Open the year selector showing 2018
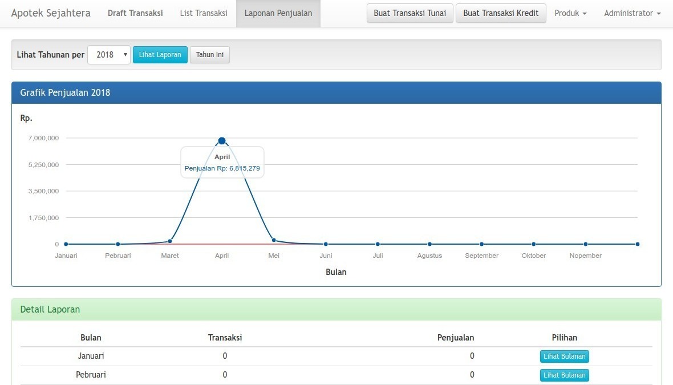Screen dimensions: 673x385 pos(109,55)
